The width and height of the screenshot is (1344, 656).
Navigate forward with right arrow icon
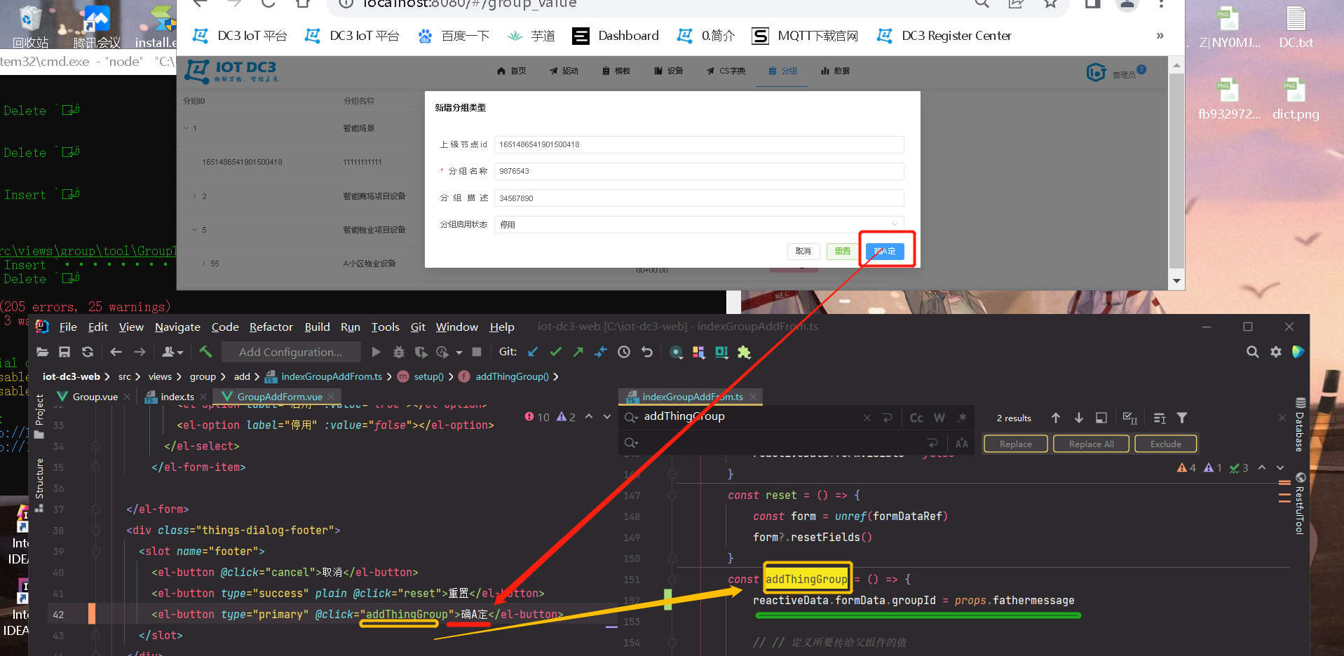[x=140, y=352]
